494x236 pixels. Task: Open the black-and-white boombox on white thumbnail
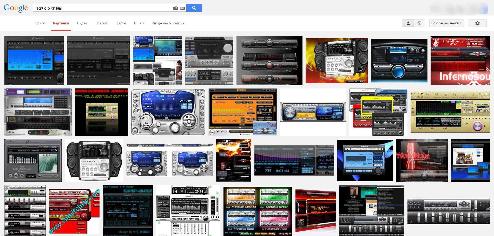[94, 161]
